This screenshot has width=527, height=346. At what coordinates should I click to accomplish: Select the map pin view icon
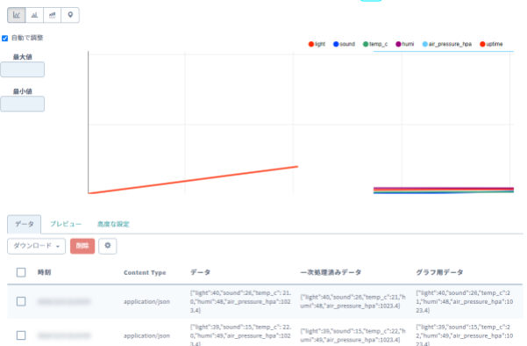click(x=70, y=15)
